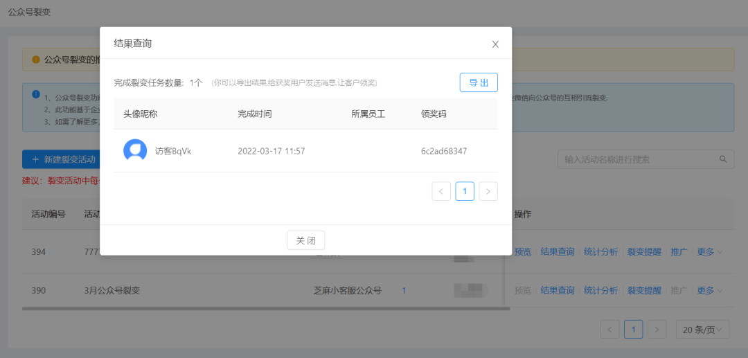Click the horizontal scrollbar under the table
Viewport: 748px width, 358px height.
point(266,309)
